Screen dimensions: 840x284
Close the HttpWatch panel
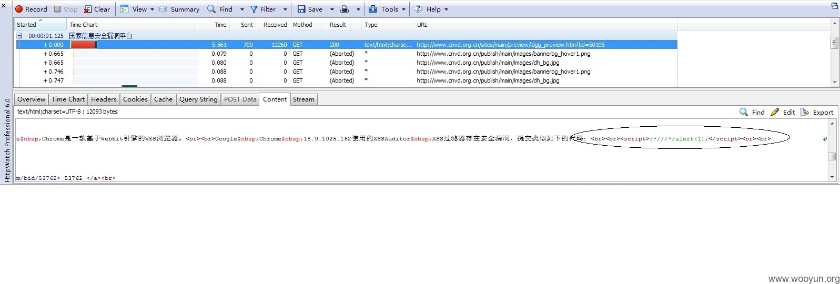click(4, 5)
